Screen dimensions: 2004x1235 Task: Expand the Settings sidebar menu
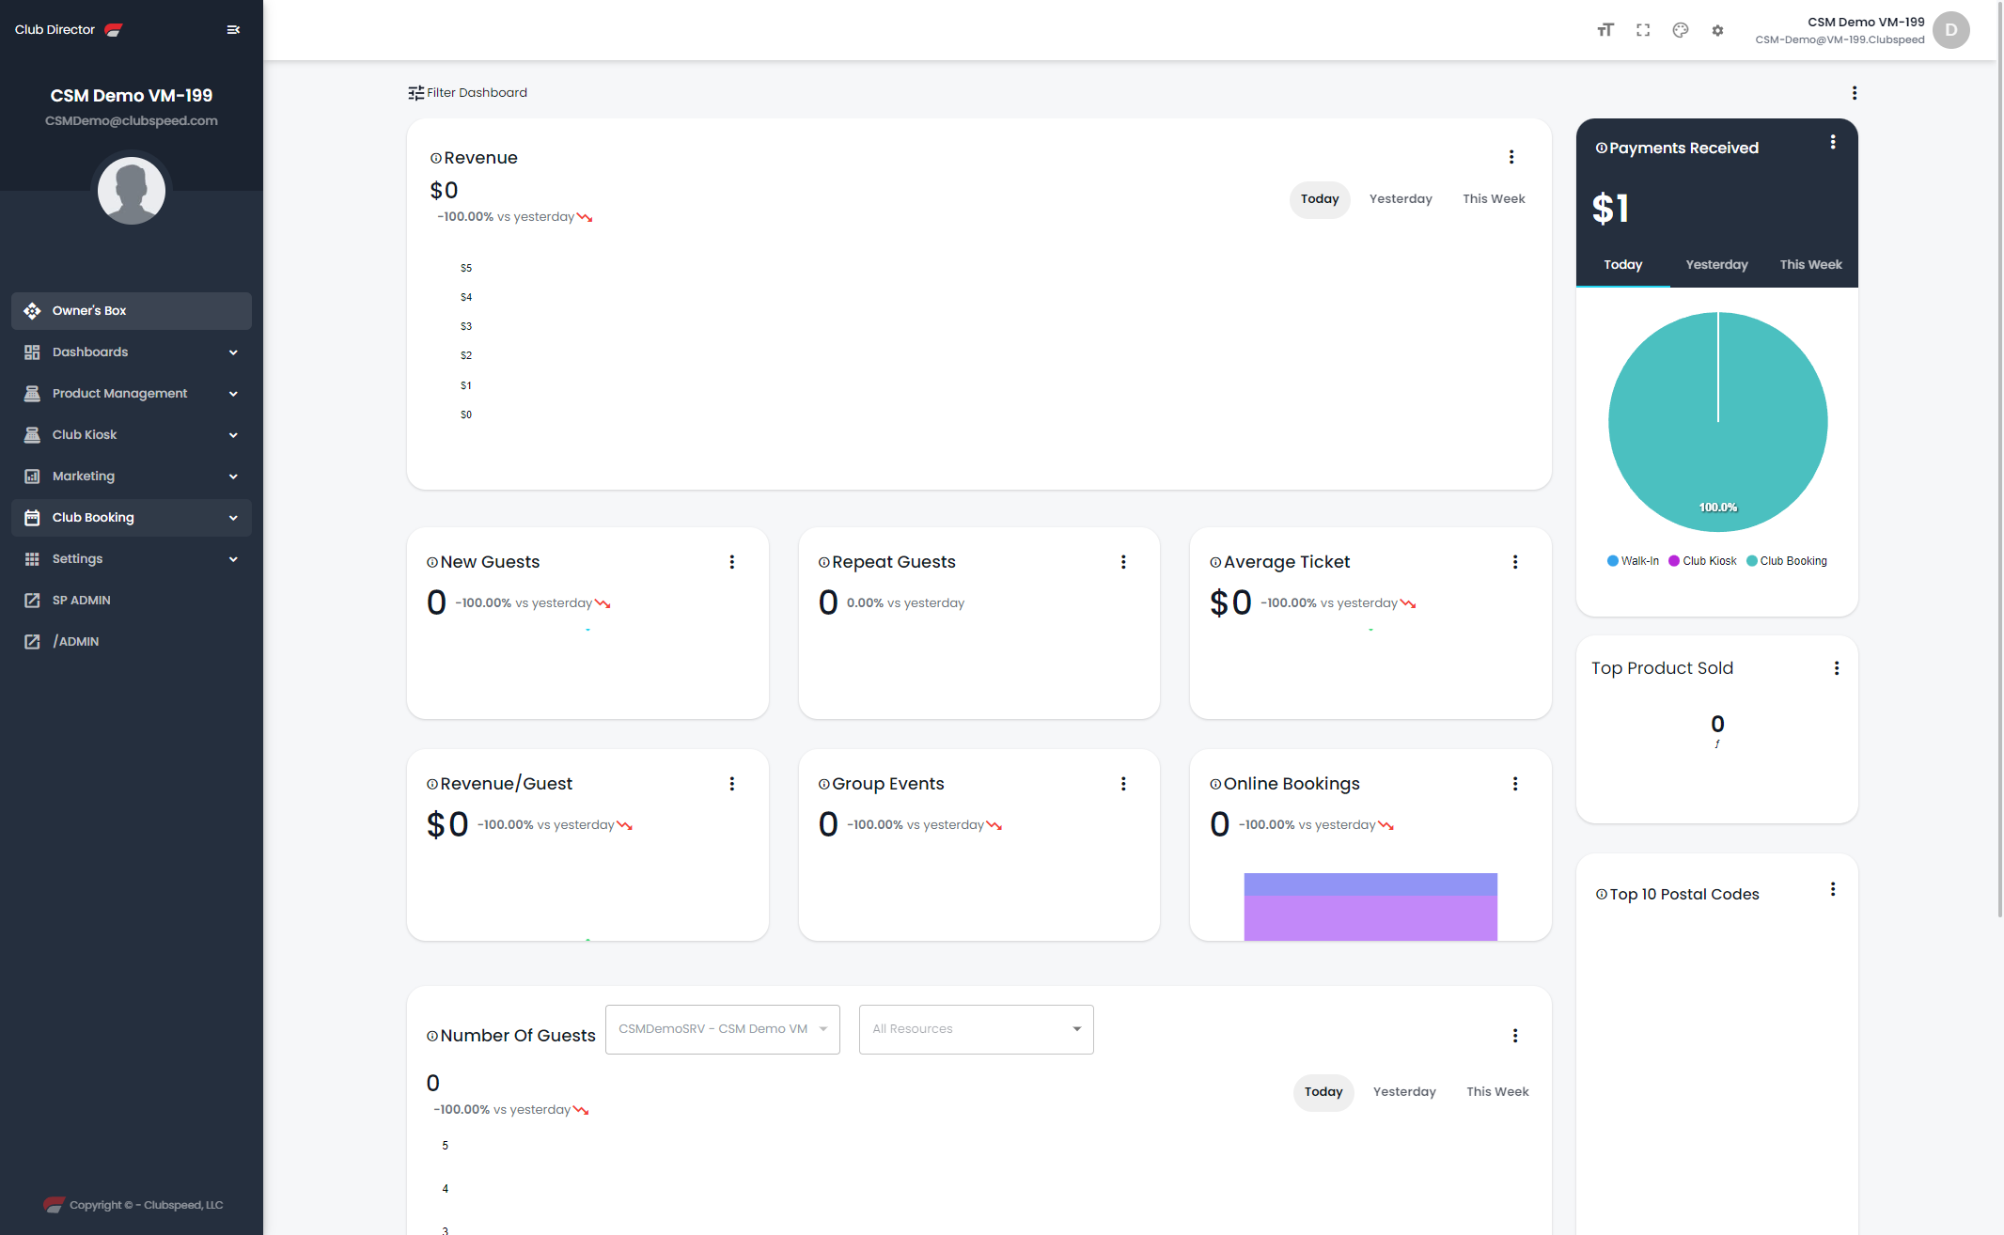pos(132,559)
